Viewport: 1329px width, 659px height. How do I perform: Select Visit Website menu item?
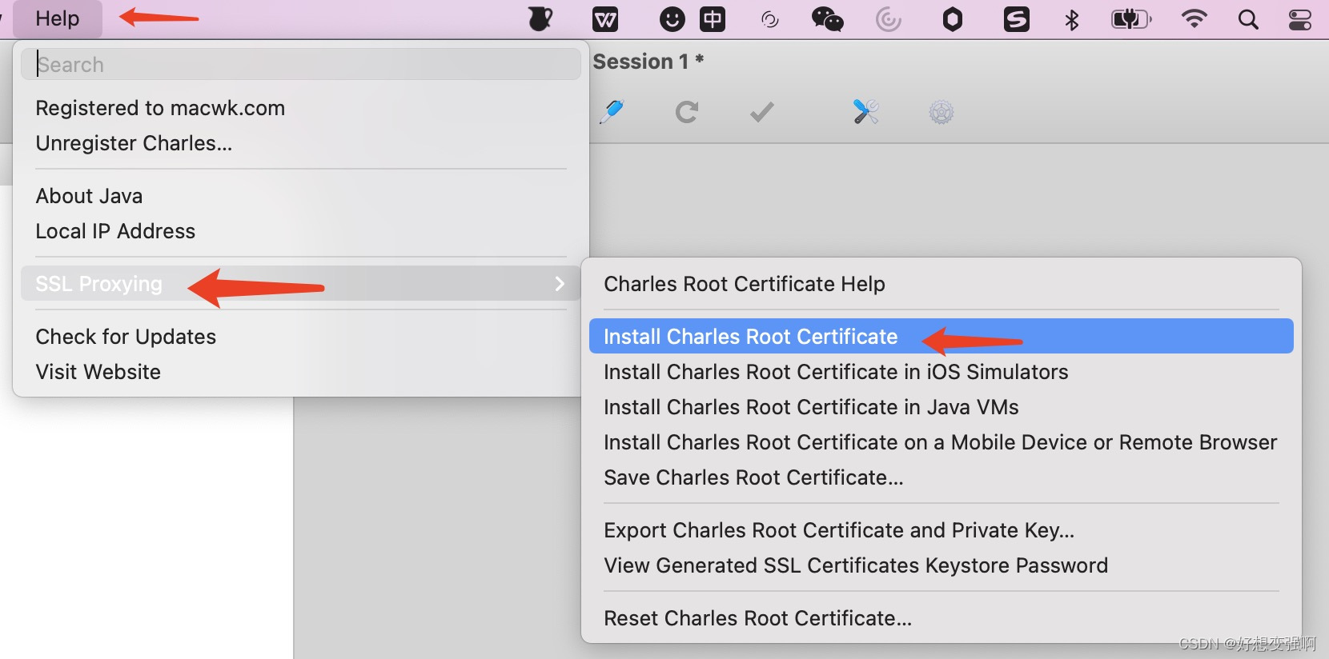coord(98,372)
